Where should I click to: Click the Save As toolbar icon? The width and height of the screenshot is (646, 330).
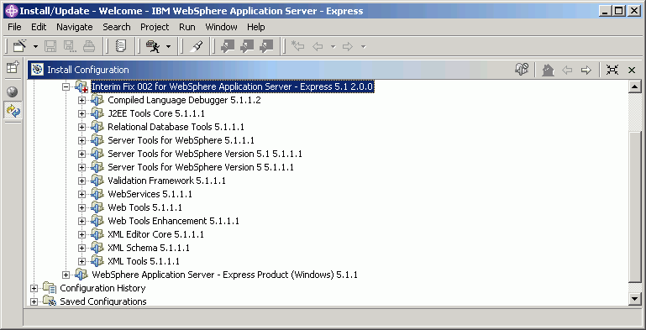[69, 46]
